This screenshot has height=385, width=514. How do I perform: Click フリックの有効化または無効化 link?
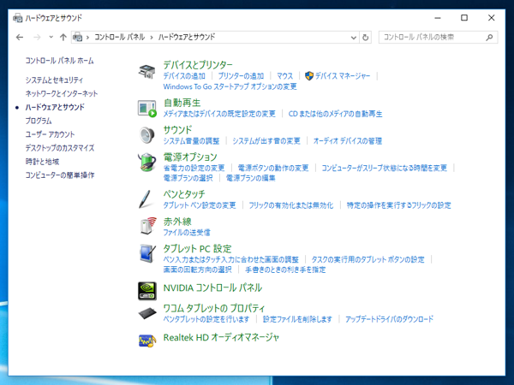point(291,205)
